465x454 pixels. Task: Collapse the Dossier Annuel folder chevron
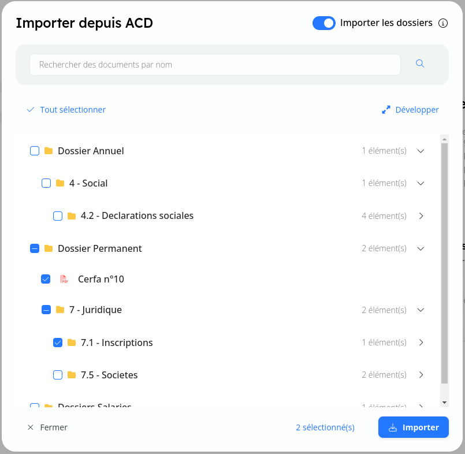pos(421,151)
